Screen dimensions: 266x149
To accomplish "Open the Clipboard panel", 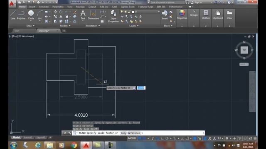I will click(x=218, y=14).
